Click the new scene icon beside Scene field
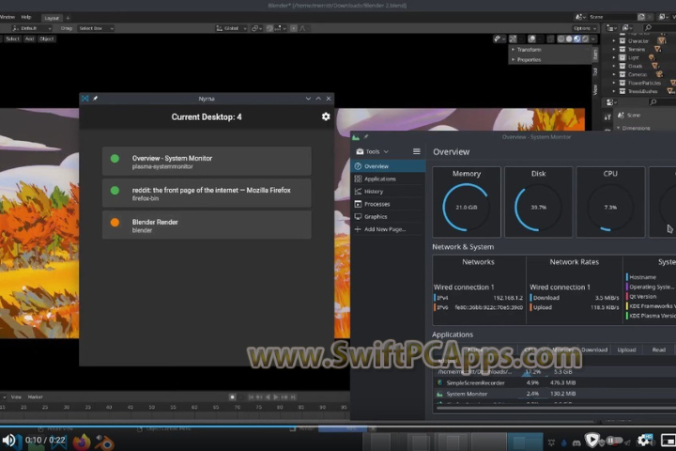Viewport: 676px width, 451px height. (641, 17)
